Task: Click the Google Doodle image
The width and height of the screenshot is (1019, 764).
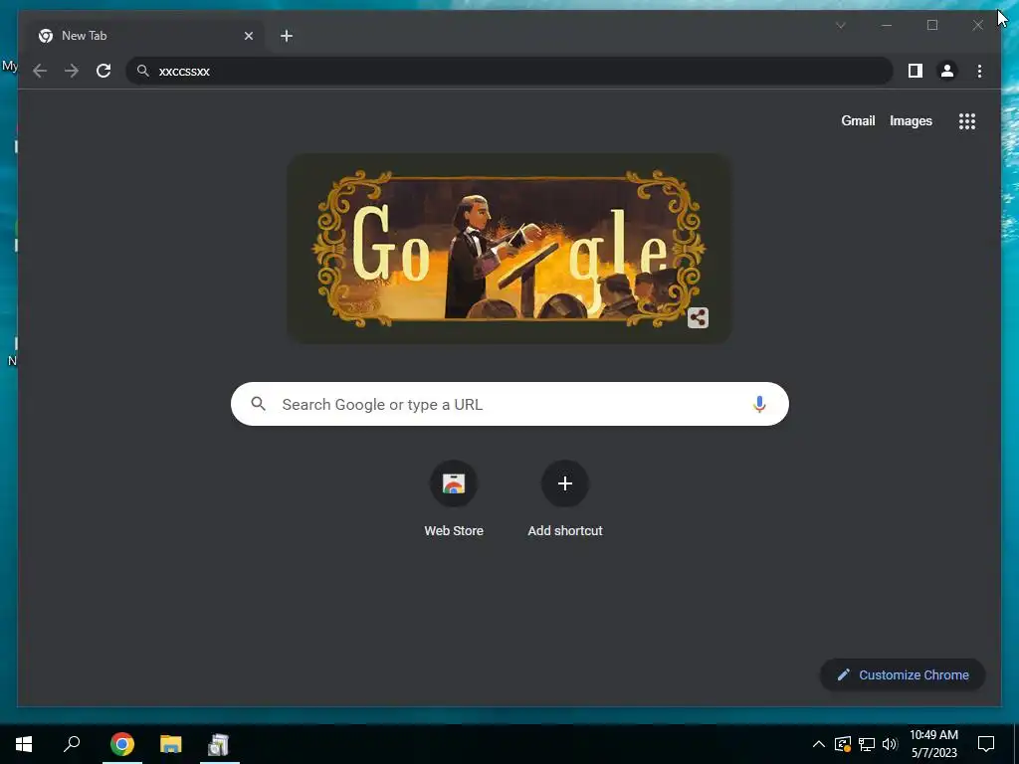Action: pyautogui.click(x=509, y=248)
